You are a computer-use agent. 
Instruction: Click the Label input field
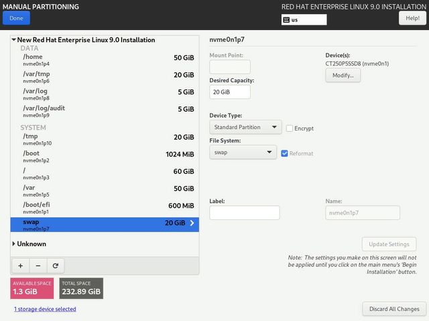245,213
